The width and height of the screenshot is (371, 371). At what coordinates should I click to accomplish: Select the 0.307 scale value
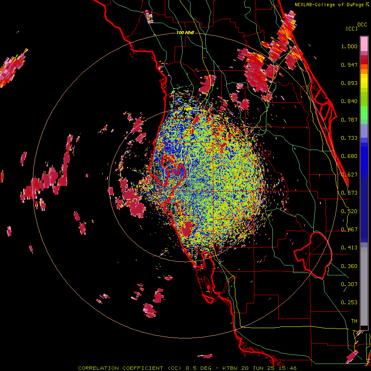[349, 284]
